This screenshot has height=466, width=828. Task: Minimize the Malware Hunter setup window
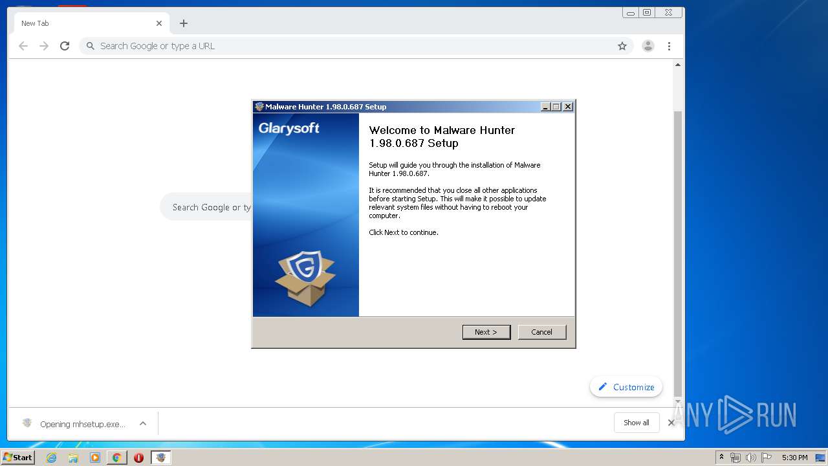point(545,107)
